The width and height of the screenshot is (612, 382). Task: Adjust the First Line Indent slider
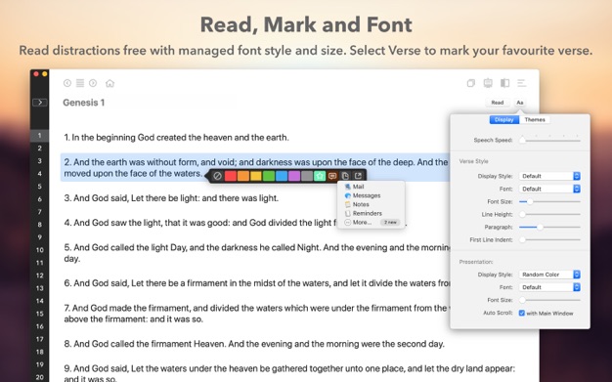(x=550, y=239)
